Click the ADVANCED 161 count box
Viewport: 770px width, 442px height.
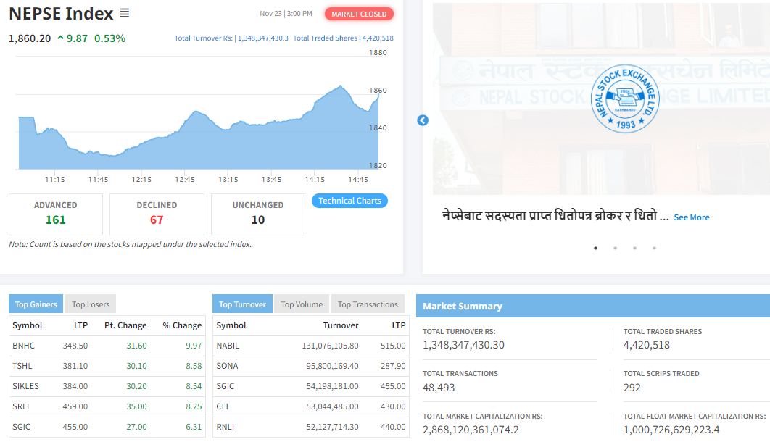[x=56, y=214]
